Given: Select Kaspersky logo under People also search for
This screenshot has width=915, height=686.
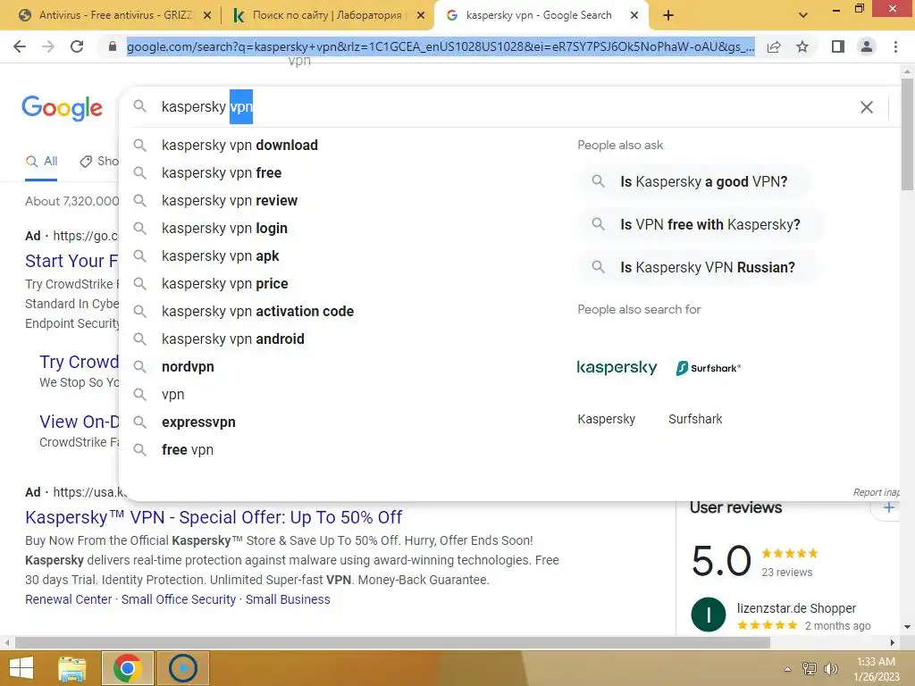Looking at the screenshot, I should (x=617, y=367).
